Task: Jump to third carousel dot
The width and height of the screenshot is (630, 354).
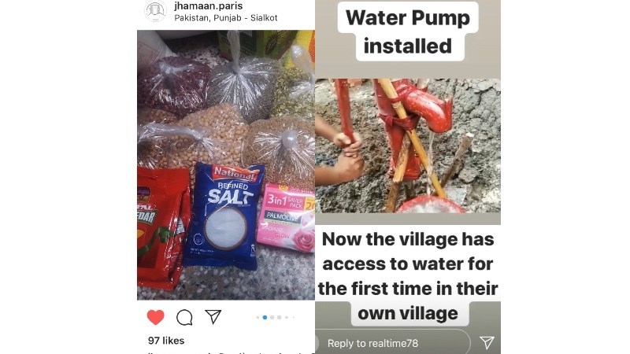Action: tap(272, 317)
